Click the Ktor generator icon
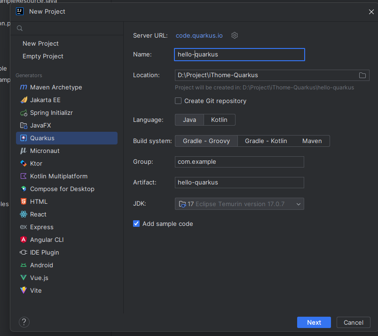Screen dimensions: 378x336 click(24, 163)
